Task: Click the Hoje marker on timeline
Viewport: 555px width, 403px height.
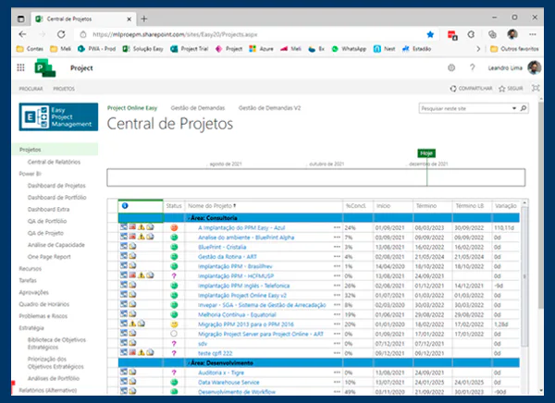Action: pos(426,153)
